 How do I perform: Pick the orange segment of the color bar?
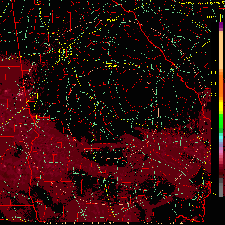(x=221, y=86)
